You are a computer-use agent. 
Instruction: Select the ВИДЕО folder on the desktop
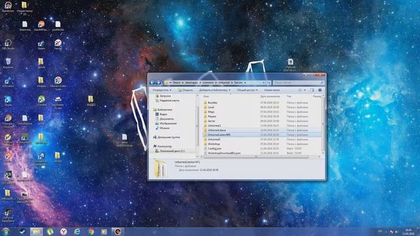click(x=91, y=101)
